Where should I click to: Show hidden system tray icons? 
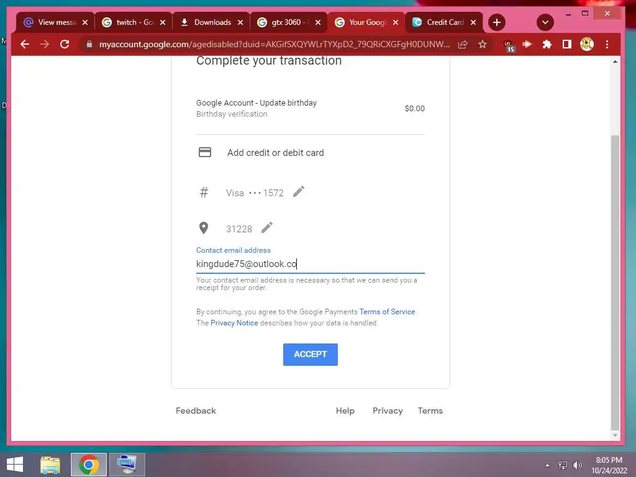tap(547, 465)
